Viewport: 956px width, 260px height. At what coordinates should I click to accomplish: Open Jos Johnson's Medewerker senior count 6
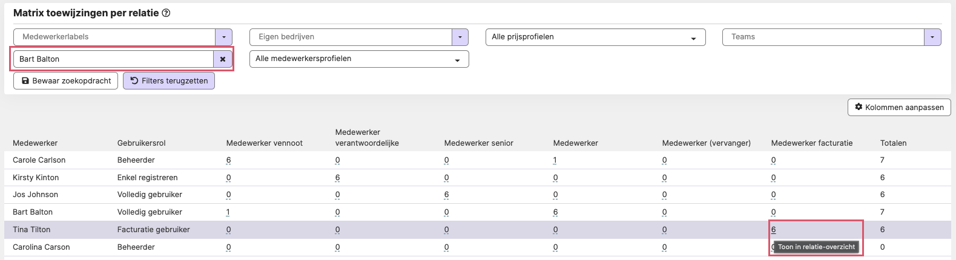(447, 195)
